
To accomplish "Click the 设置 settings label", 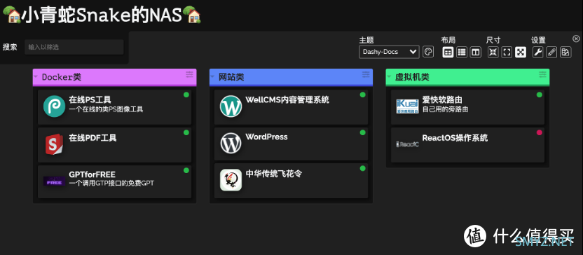I will pyautogui.click(x=538, y=40).
